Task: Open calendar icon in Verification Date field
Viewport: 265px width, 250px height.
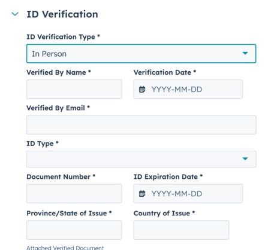Action: 142,89
